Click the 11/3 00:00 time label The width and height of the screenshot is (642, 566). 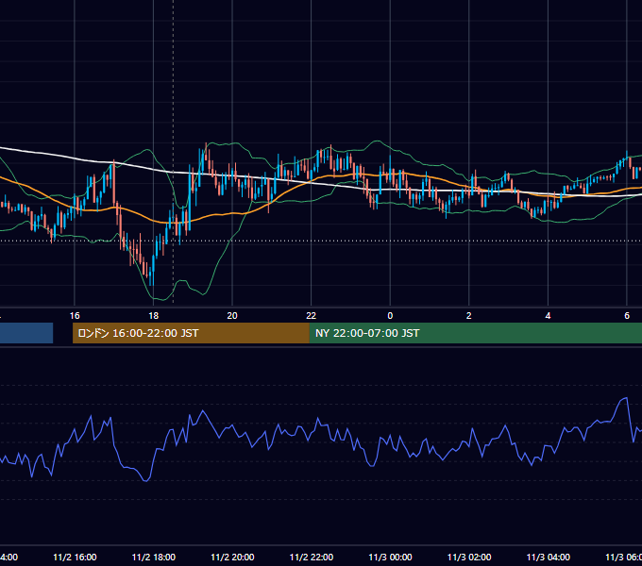click(390, 557)
